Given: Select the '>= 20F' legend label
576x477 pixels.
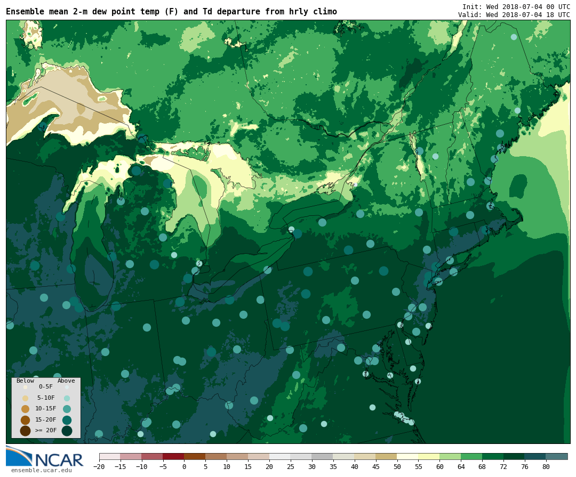Looking at the screenshot, I should [x=46, y=430].
